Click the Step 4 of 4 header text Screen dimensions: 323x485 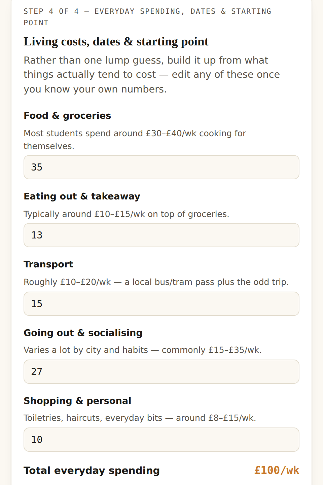click(147, 17)
